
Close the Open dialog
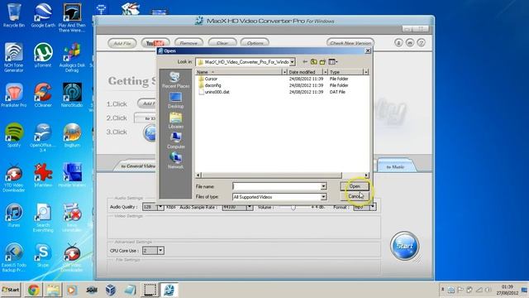coord(368,50)
